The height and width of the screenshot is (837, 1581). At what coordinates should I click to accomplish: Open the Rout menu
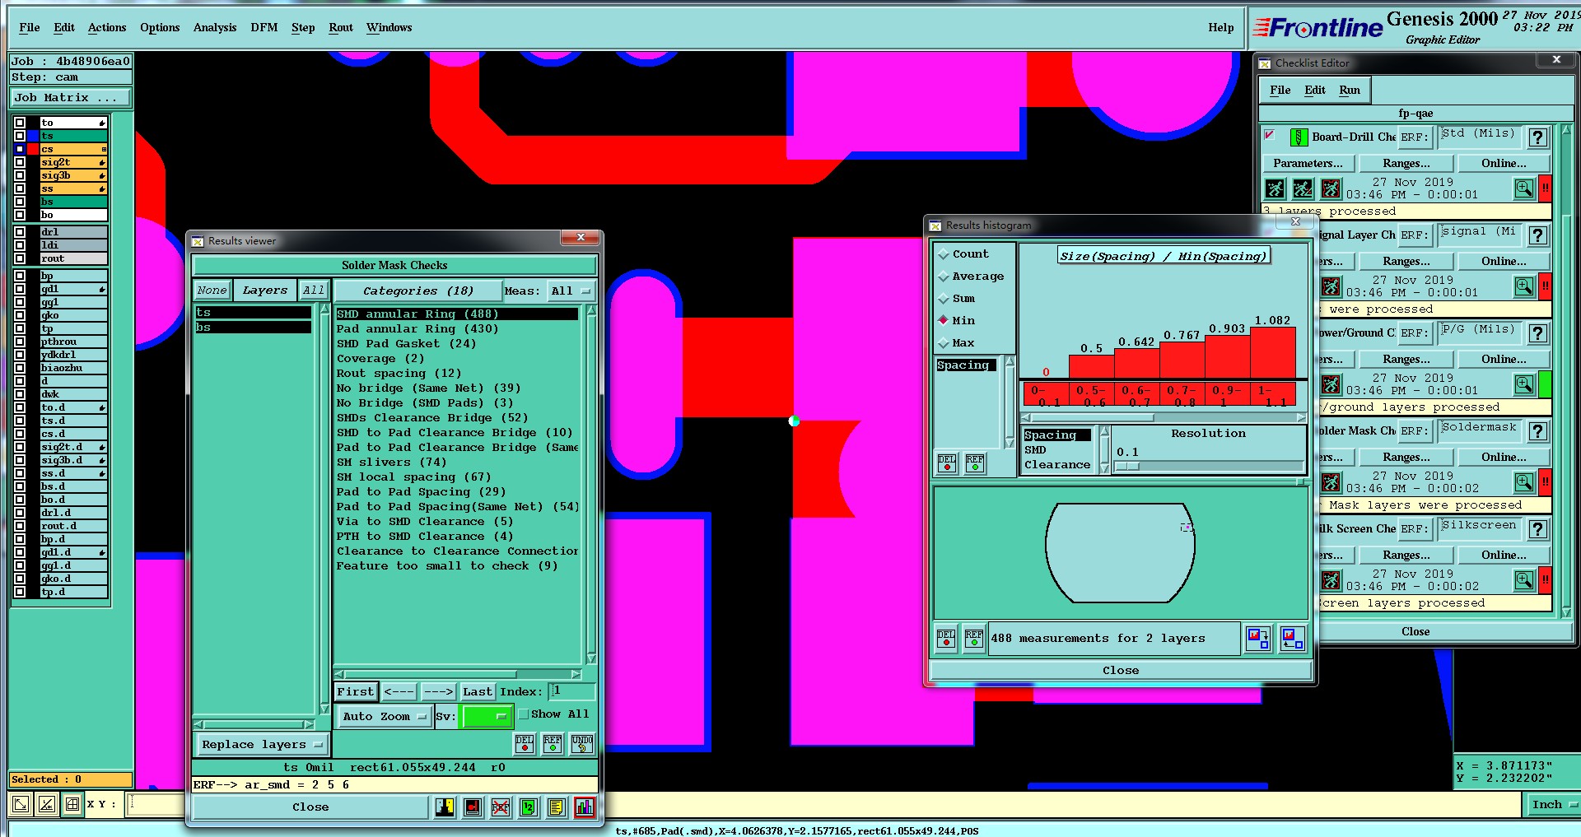coord(341,28)
